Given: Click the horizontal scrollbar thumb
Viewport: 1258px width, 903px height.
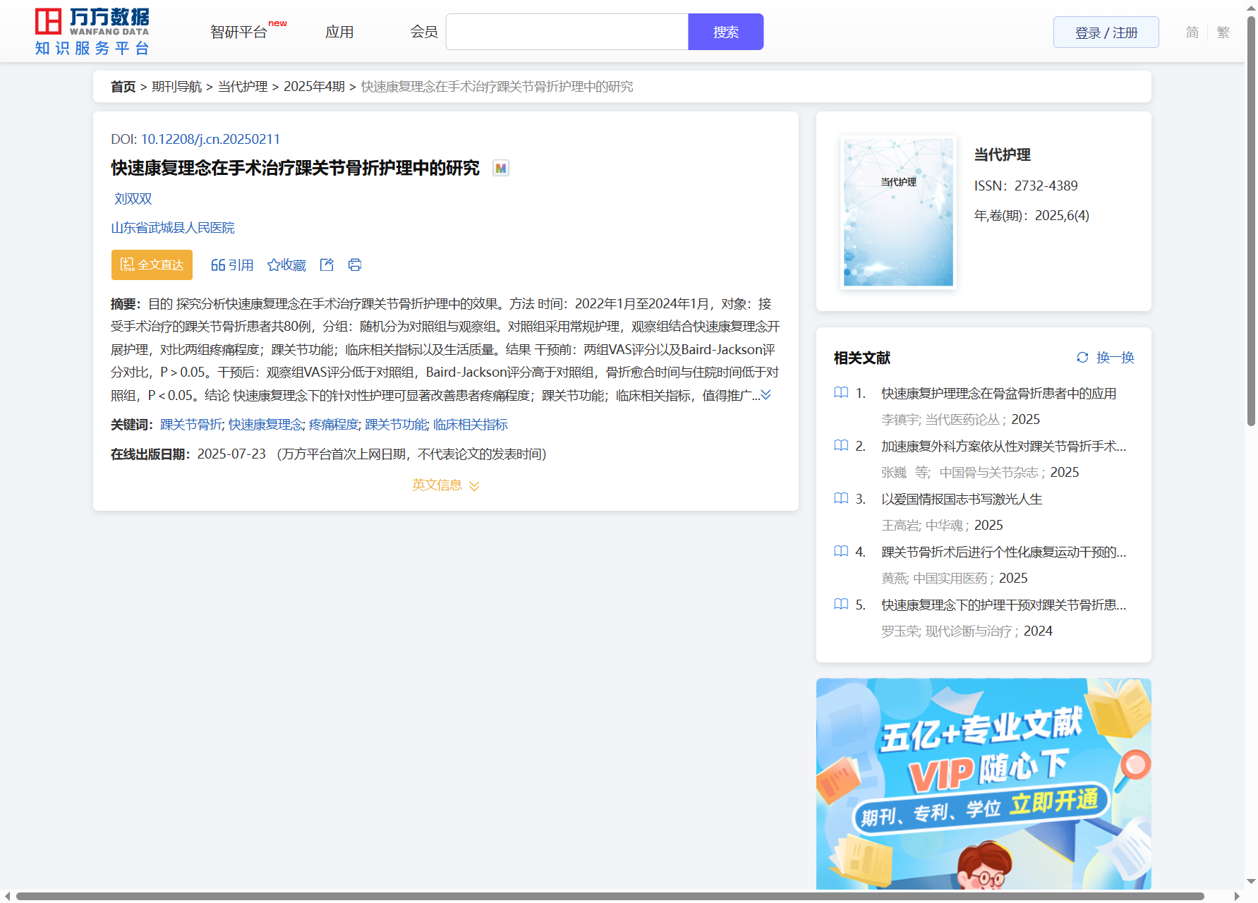Looking at the screenshot, I should (610, 896).
